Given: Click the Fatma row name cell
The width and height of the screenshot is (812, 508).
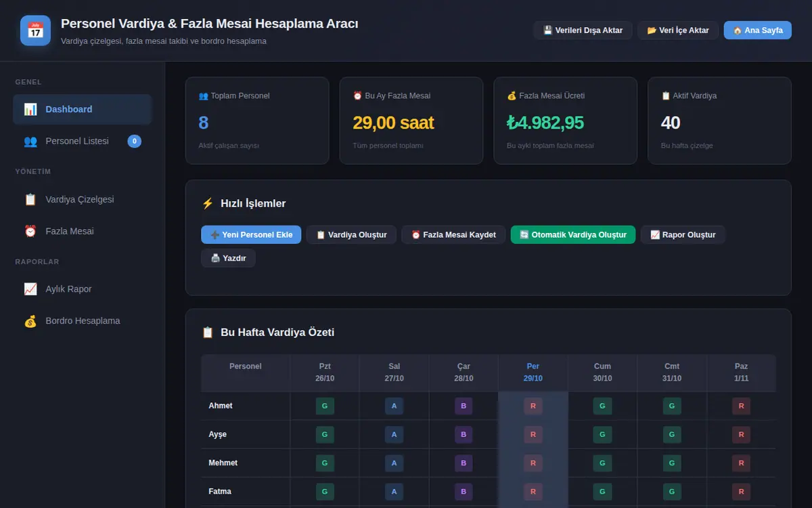Looking at the screenshot, I should click(246, 491).
